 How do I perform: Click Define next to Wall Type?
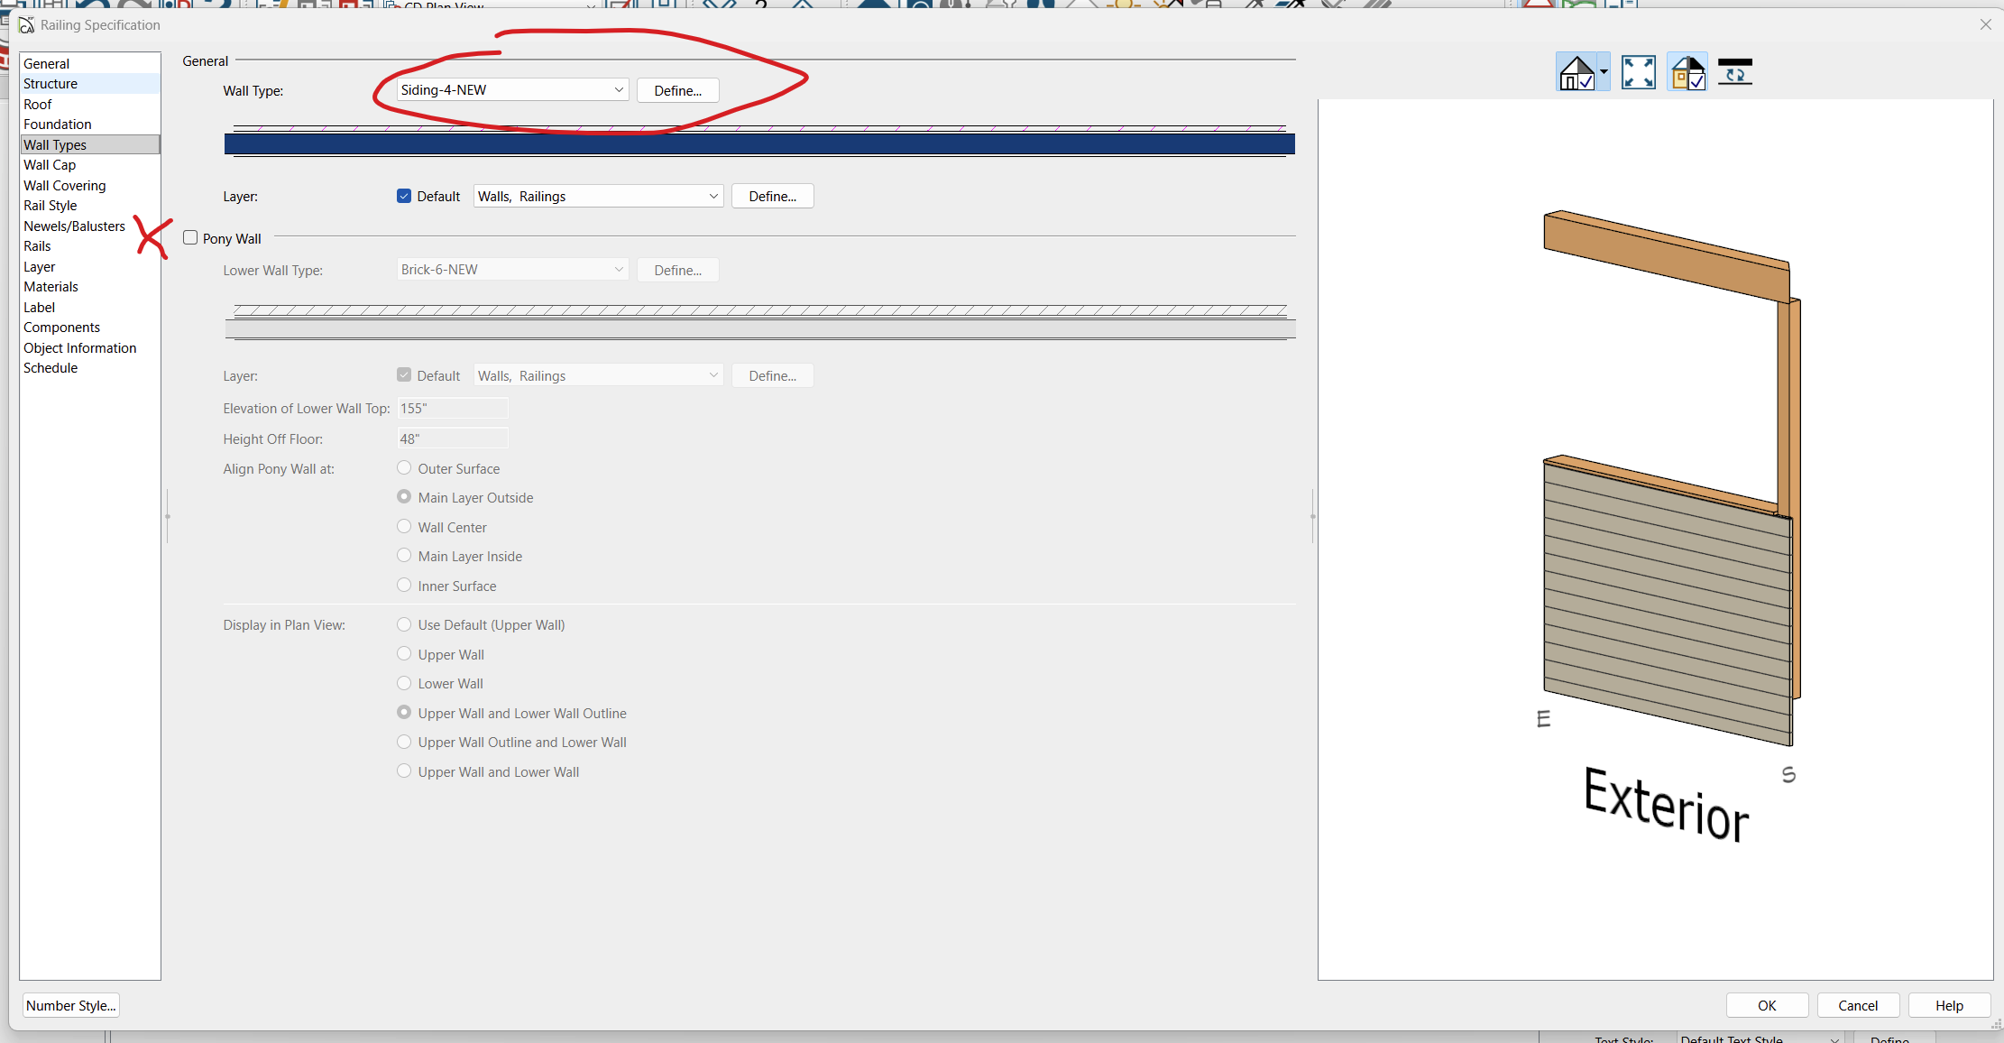[x=677, y=90]
